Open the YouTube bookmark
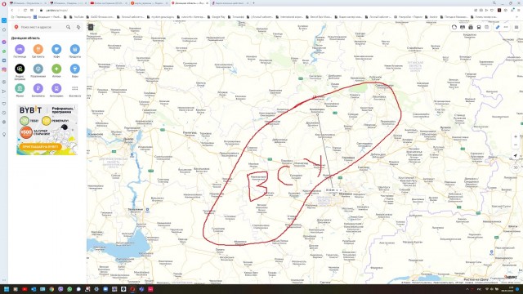Viewport: 523px width, 294px height. [77, 16]
